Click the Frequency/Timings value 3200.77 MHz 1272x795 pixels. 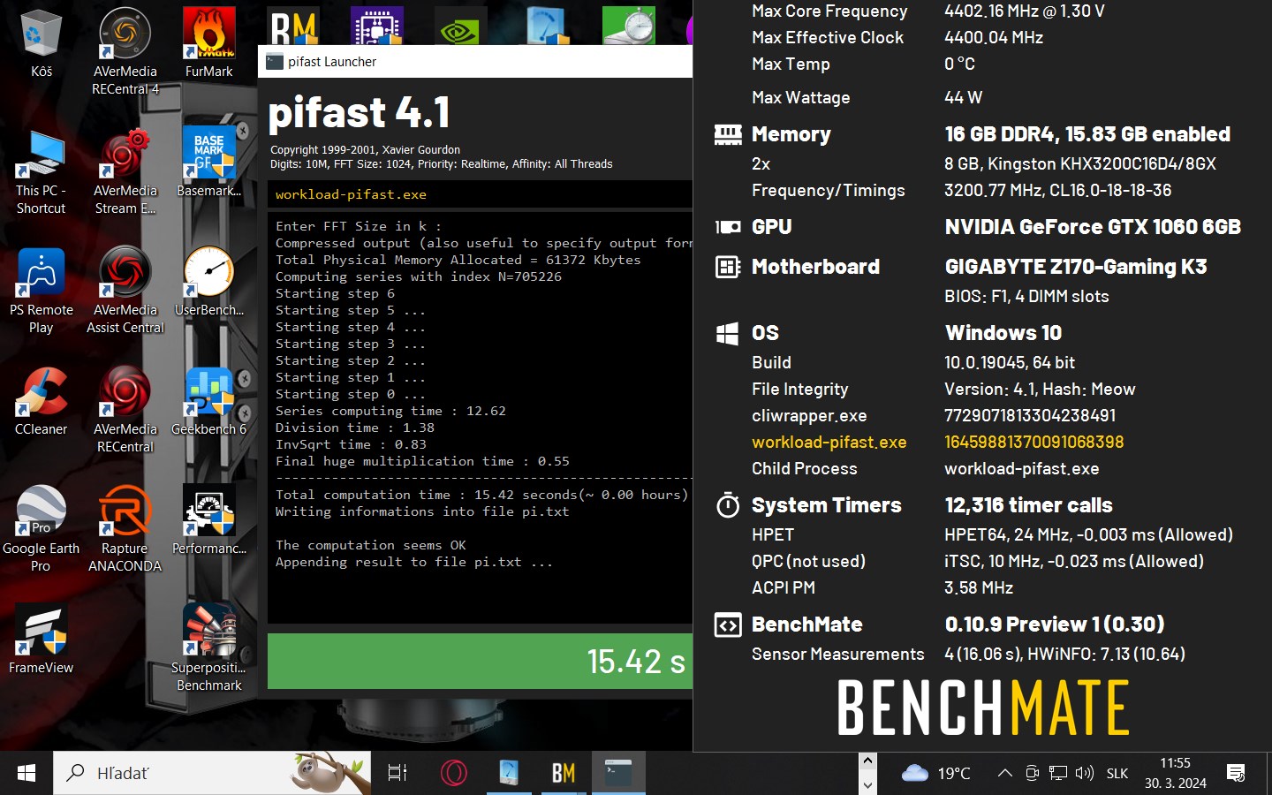(1057, 190)
